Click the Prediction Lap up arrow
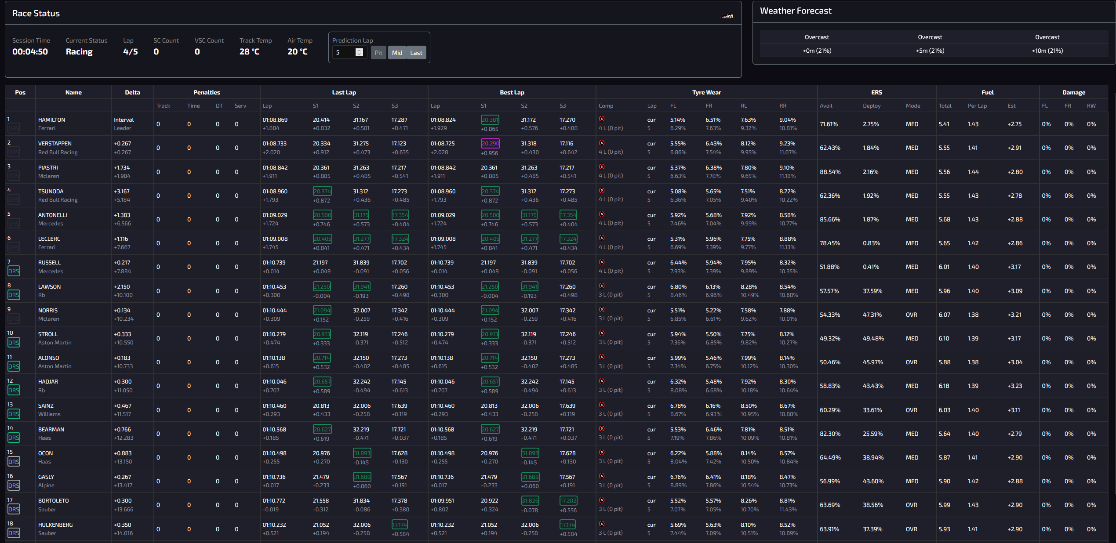Viewport: 1116px width, 543px height. pos(360,50)
